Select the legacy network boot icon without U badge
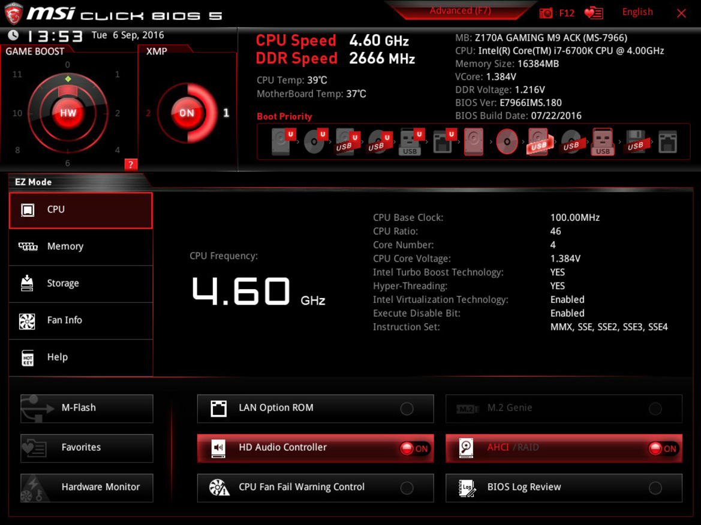The height and width of the screenshot is (525, 701). point(667,142)
